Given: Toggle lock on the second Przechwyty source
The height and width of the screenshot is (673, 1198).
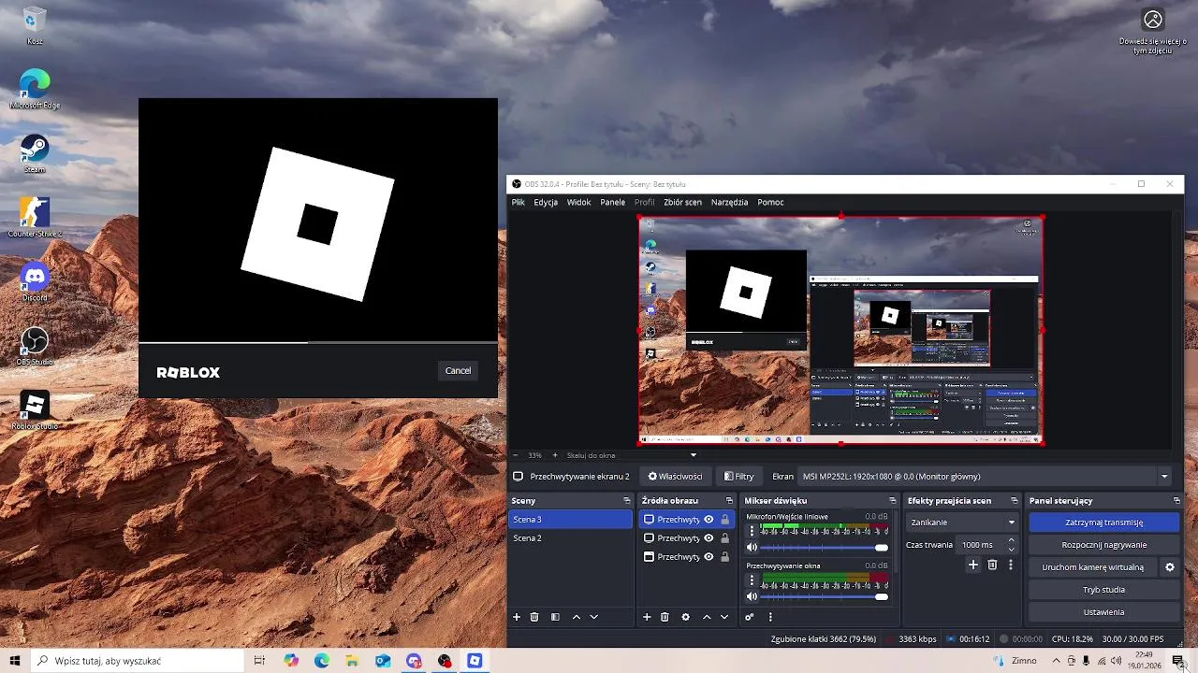Looking at the screenshot, I should point(724,537).
